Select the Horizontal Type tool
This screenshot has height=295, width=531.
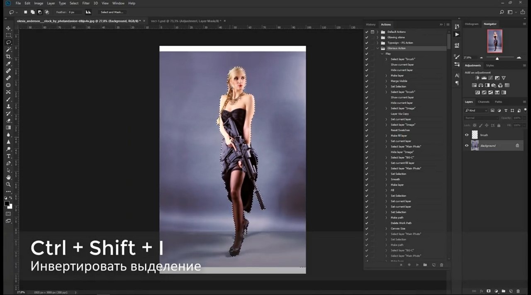click(x=8, y=156)
